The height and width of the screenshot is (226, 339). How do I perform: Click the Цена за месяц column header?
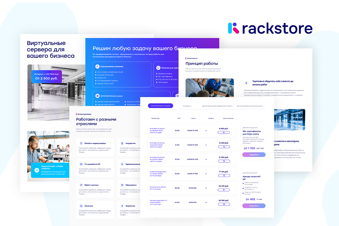228,118
